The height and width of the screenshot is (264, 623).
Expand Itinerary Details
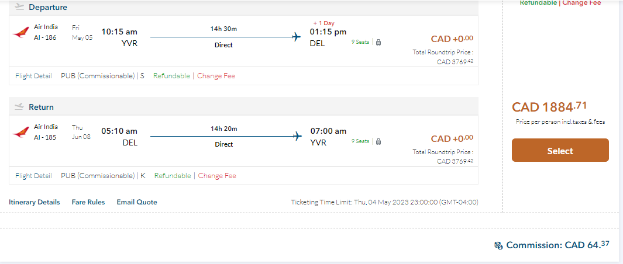pos(35,202)
